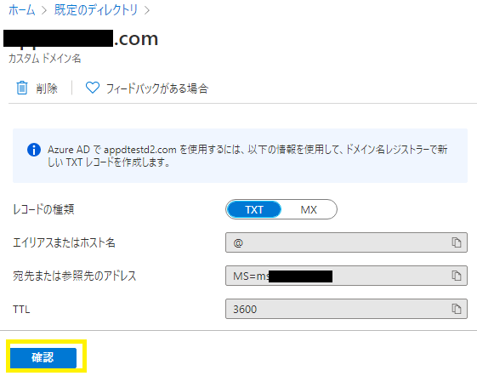The width and height of the screenshot is (477, 376).
Task: Click the blue info icon in banner
Action: click(34, 150)
